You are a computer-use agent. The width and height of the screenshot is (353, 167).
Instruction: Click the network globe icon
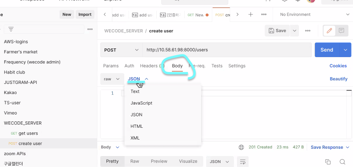click(x=241, y=147)
